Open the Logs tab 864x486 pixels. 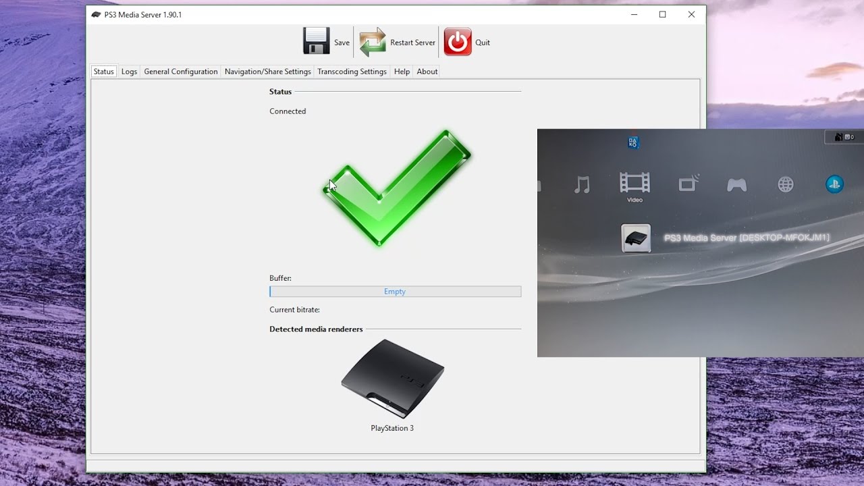[129, 72]
